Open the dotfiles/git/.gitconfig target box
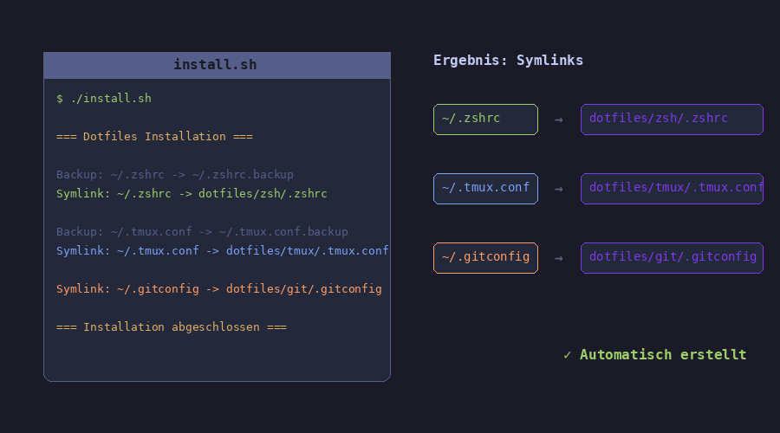 (672, 258)
